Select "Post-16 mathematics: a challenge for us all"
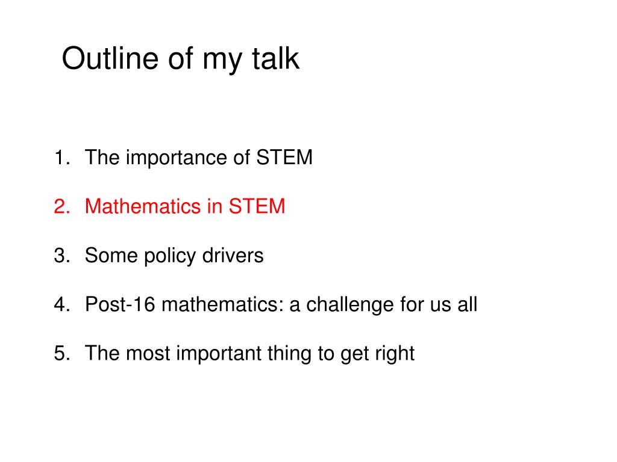Image resolution: width=617 pixels, height=462 pixels. 281,304
